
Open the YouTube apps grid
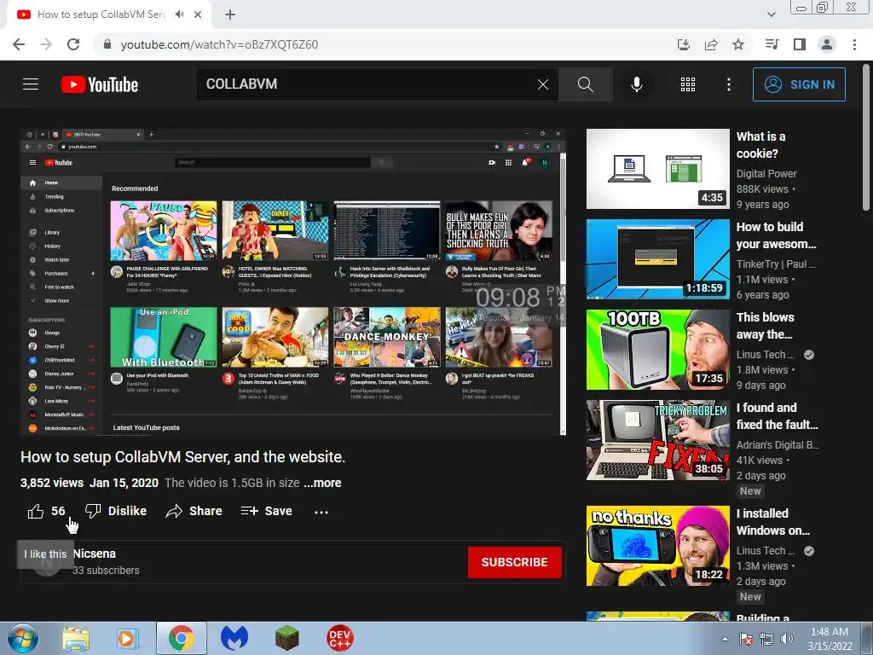click(x=688, y=84)
